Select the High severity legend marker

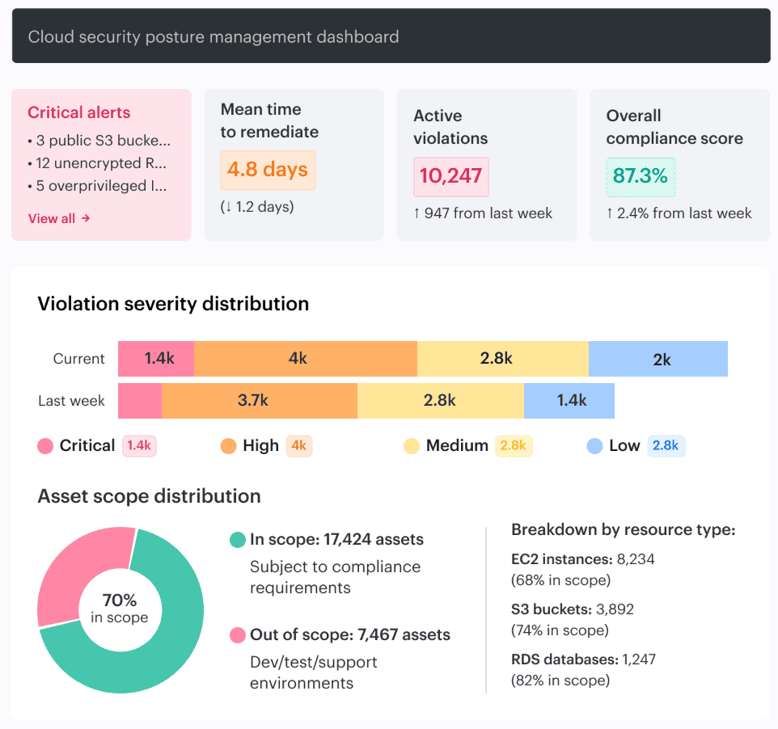227,445
